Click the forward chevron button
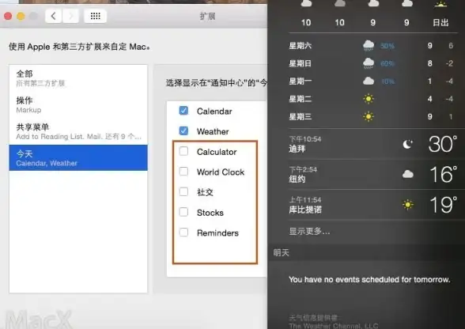This screenshot has height=329, width=465. [70, 16]
